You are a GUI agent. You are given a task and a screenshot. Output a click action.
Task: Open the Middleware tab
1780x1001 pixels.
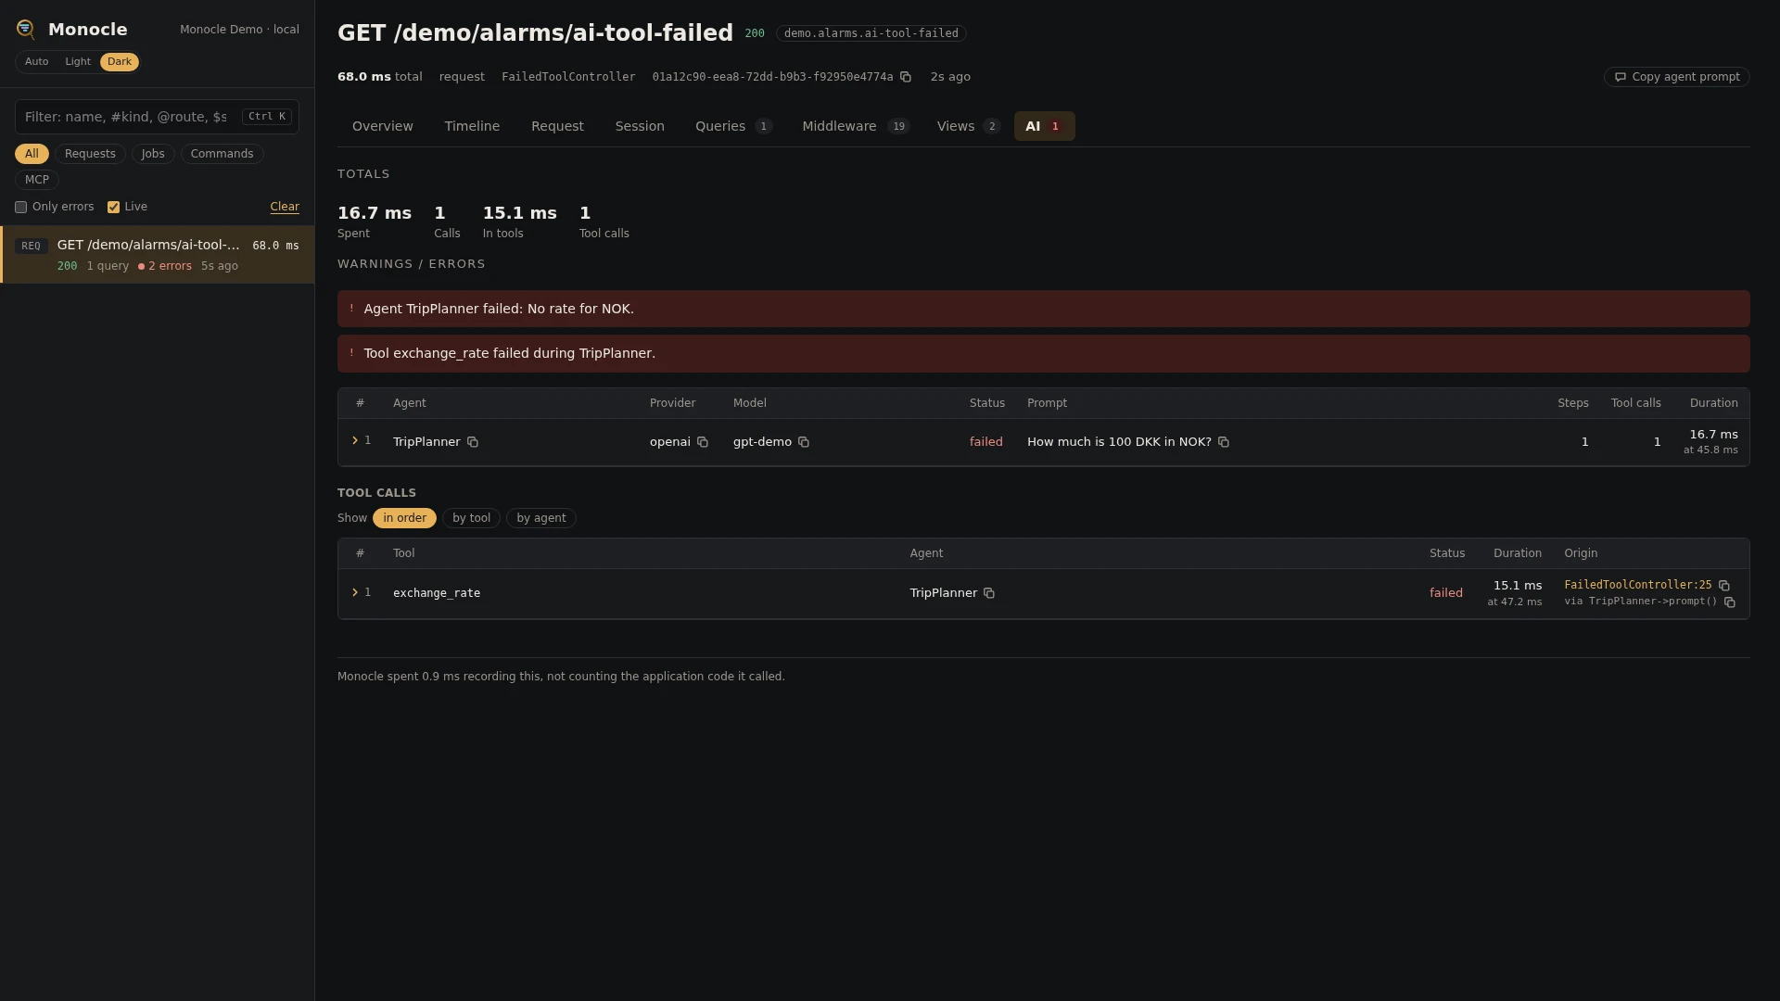856,126
